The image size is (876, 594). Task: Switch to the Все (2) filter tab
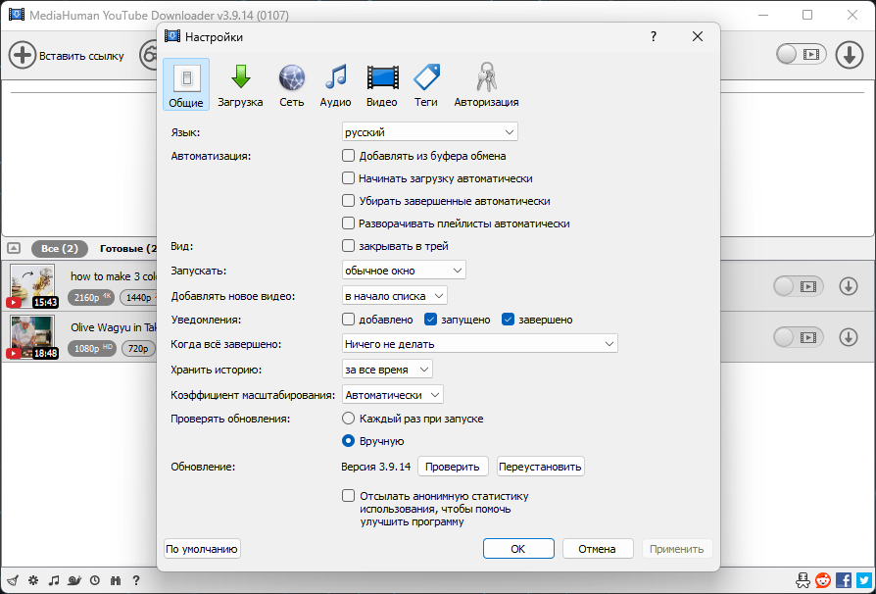[59, 249]
